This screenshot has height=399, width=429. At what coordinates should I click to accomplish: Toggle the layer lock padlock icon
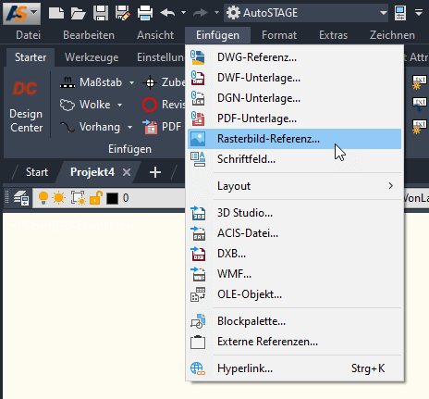click(95, 198)
